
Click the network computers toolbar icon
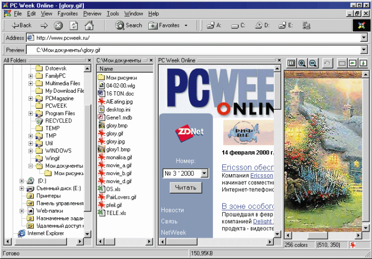(307, 25)
